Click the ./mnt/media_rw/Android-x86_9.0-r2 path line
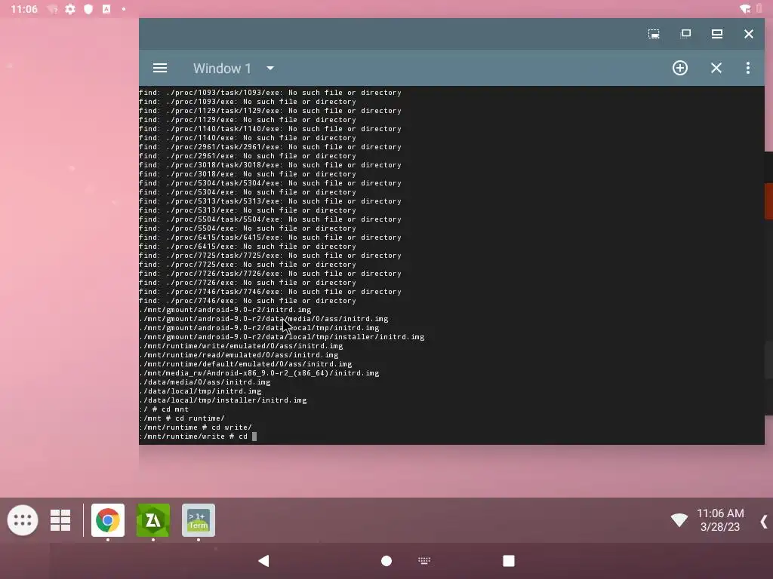The image size is (773, 579). (260, 373)
